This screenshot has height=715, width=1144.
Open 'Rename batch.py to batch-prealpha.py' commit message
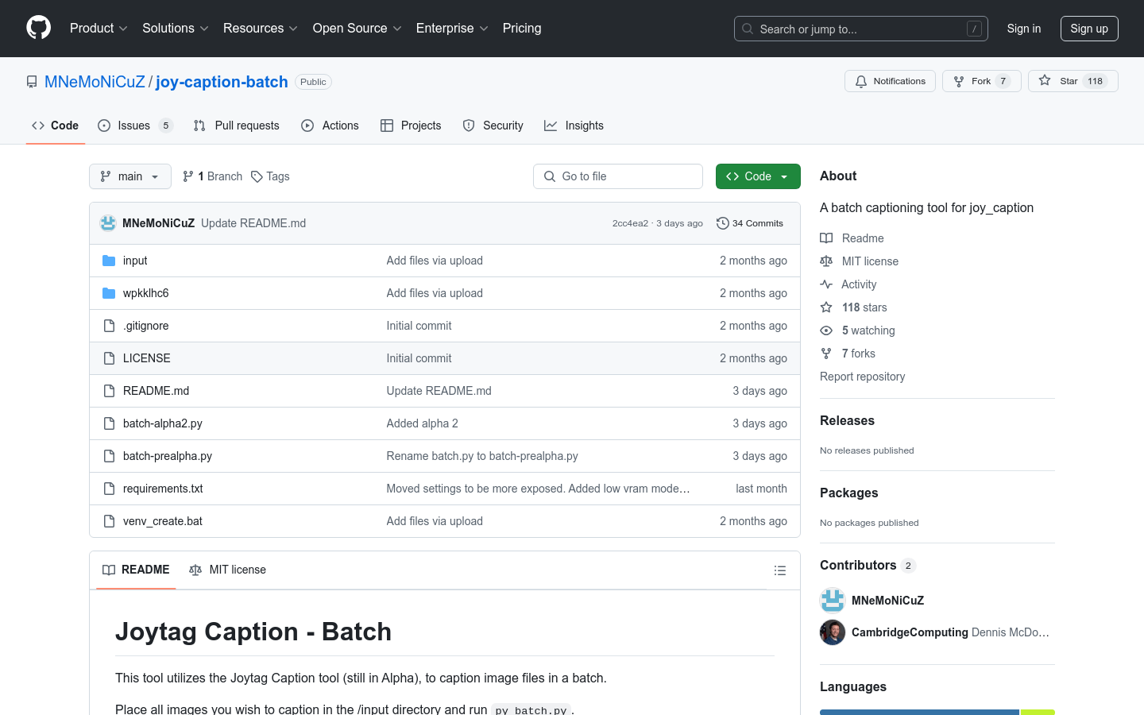[482, 456]
